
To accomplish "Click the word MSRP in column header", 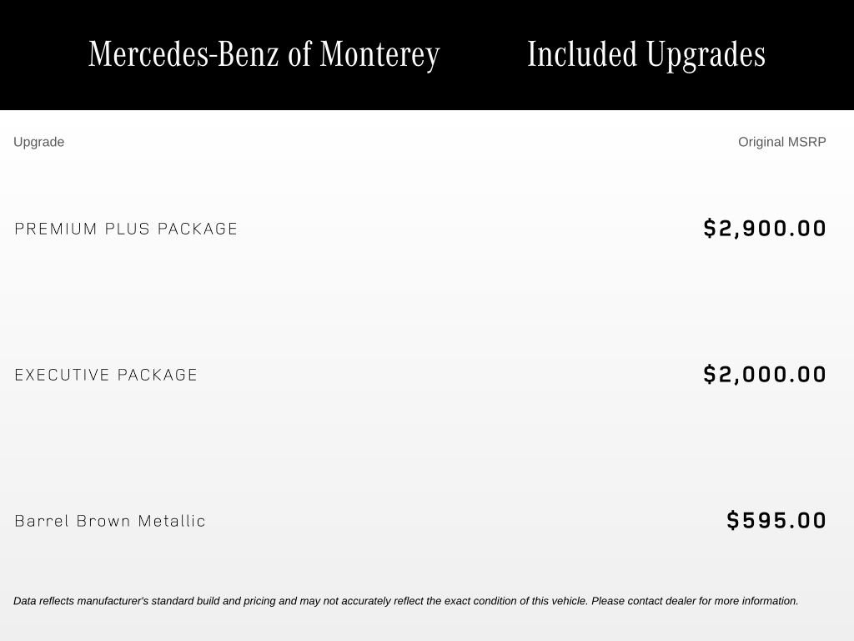I will click(807, 142).
